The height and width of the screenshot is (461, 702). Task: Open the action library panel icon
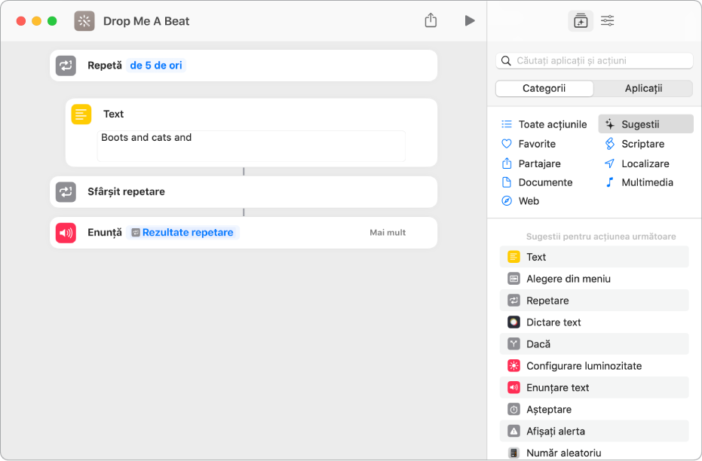pos(581,21)
